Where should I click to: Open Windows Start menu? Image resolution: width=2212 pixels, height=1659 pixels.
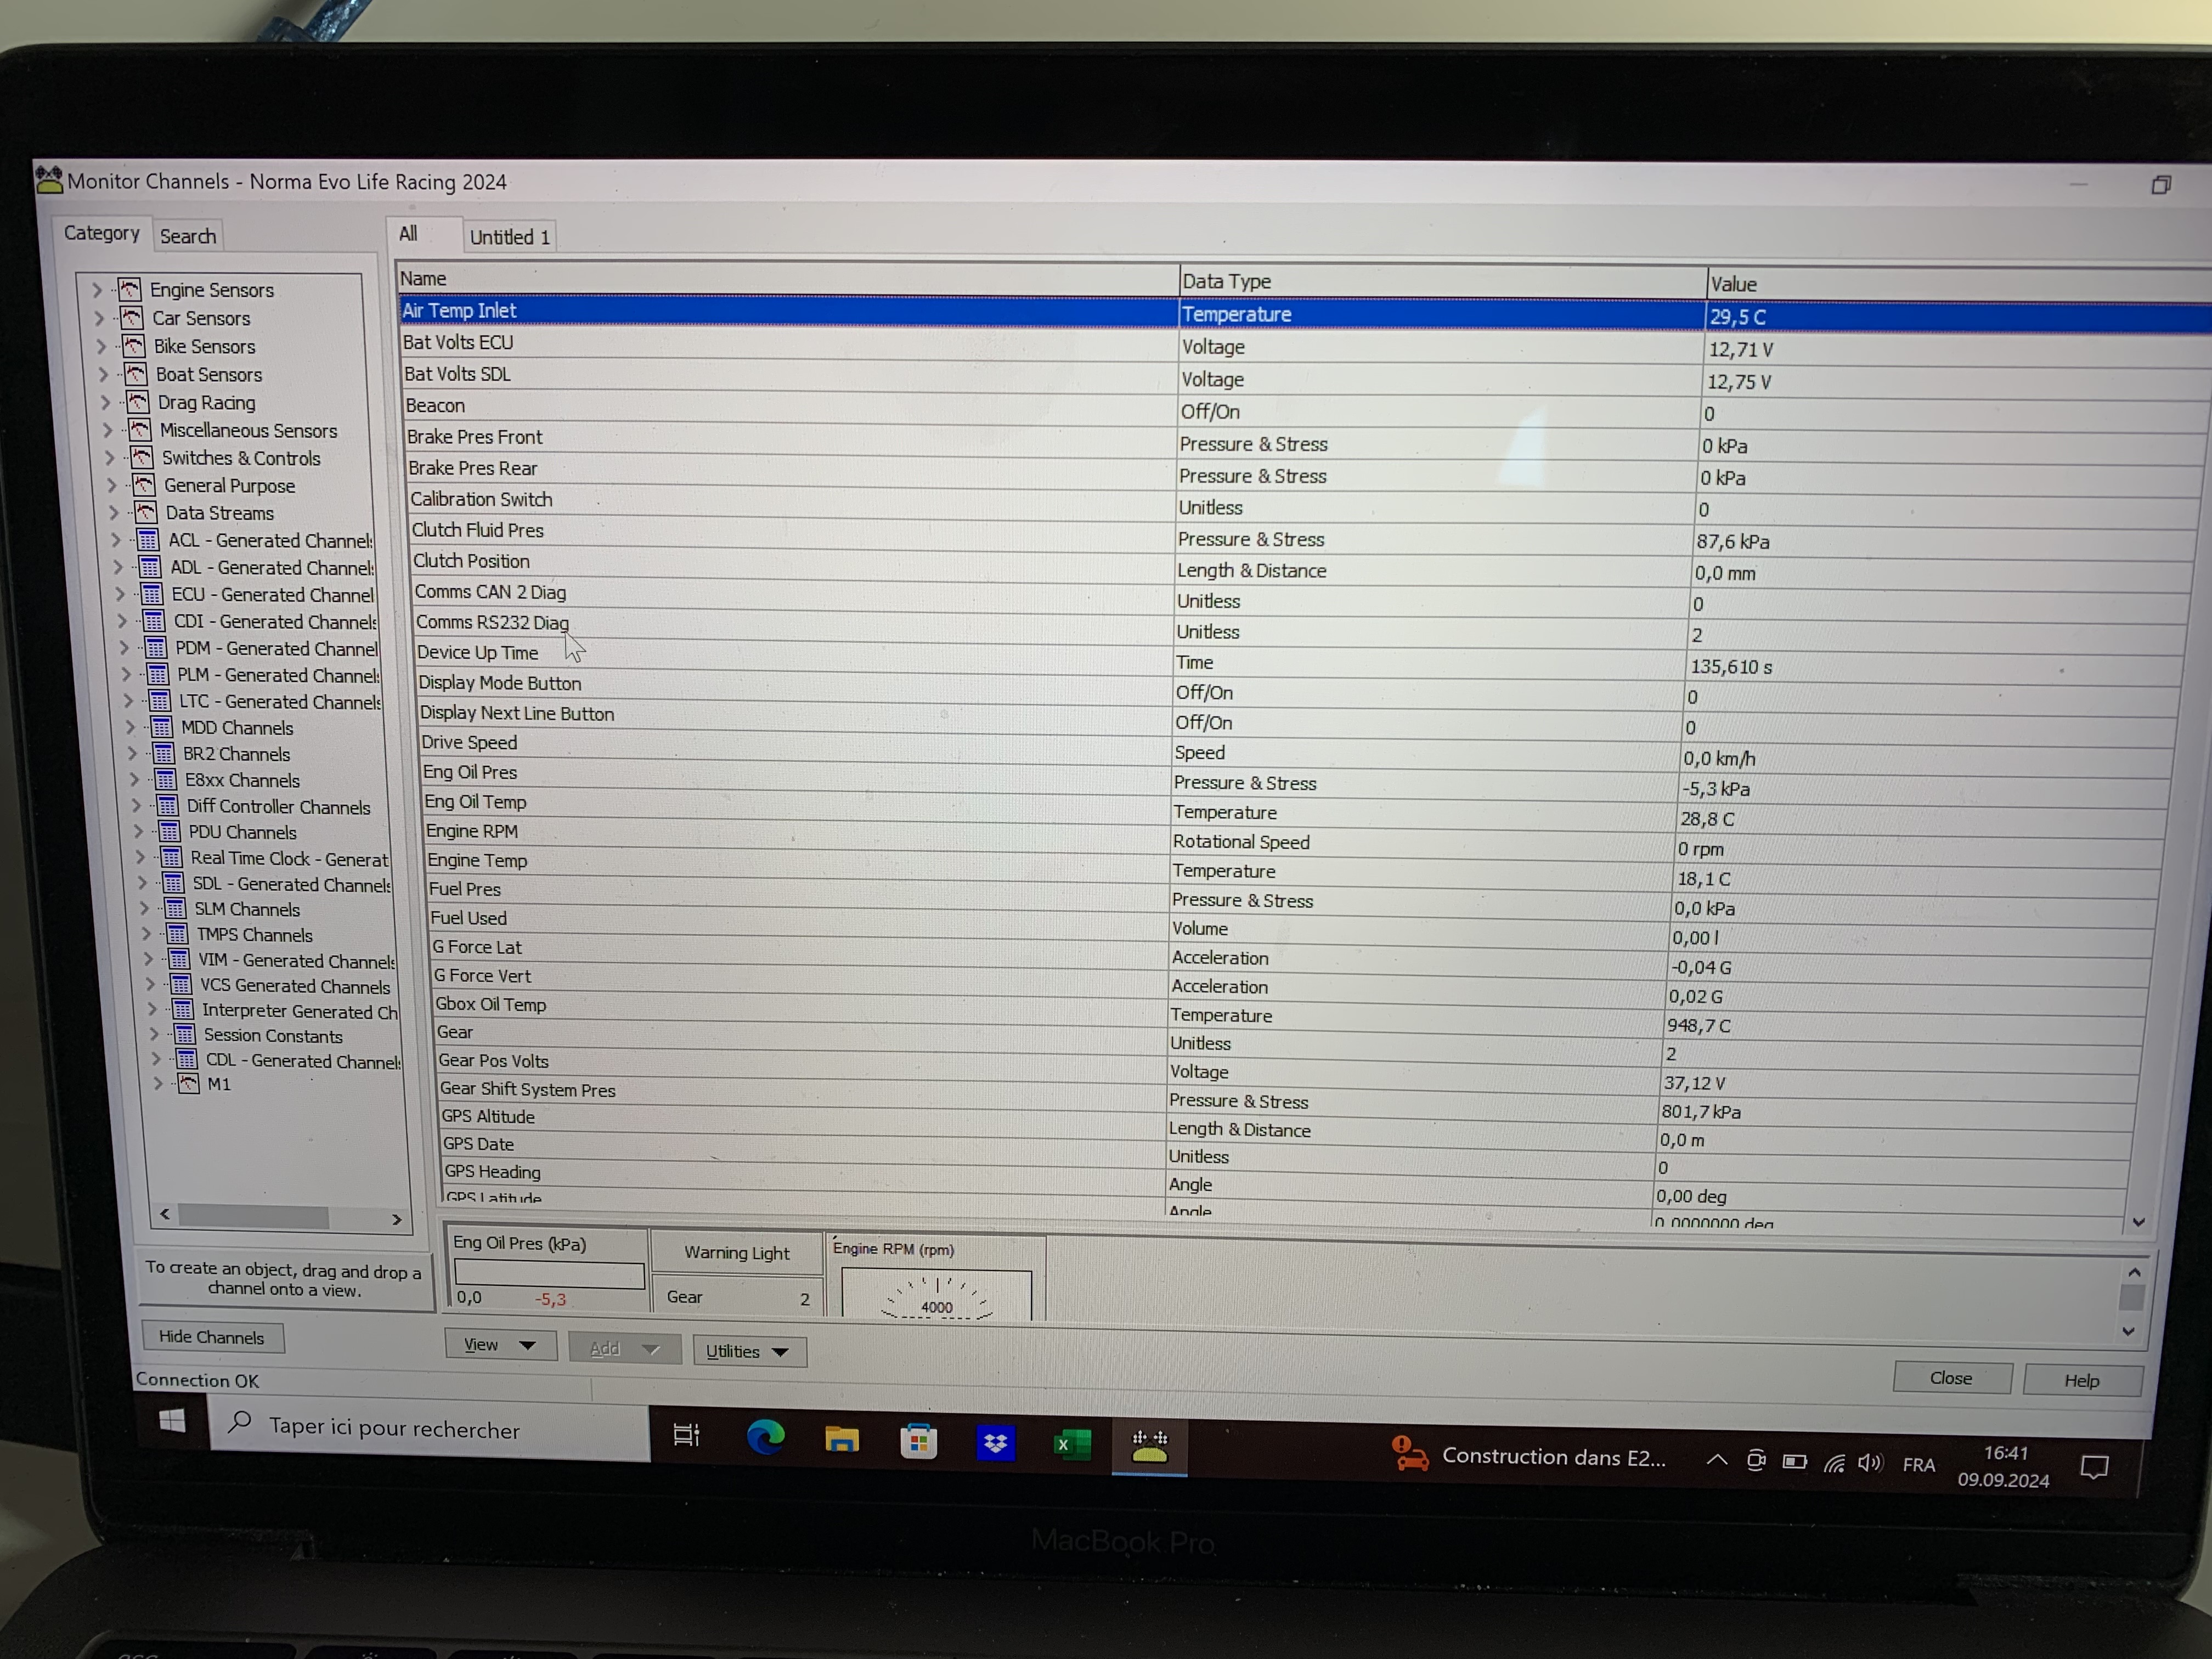point(172,1421)
